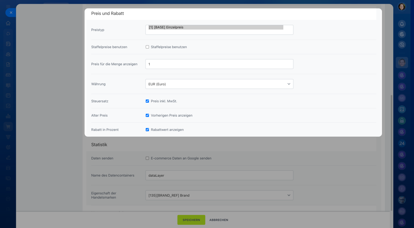The image size is (414, 228).
Task: Open the home icon in left sidebar
Action: pyautogui.click(x=8, y=23)
